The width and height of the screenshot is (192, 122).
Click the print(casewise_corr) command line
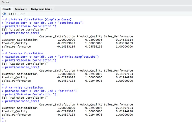coord(22,67)
